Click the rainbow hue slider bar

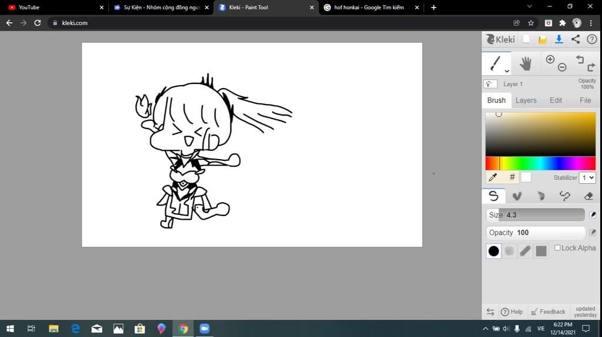541,163
